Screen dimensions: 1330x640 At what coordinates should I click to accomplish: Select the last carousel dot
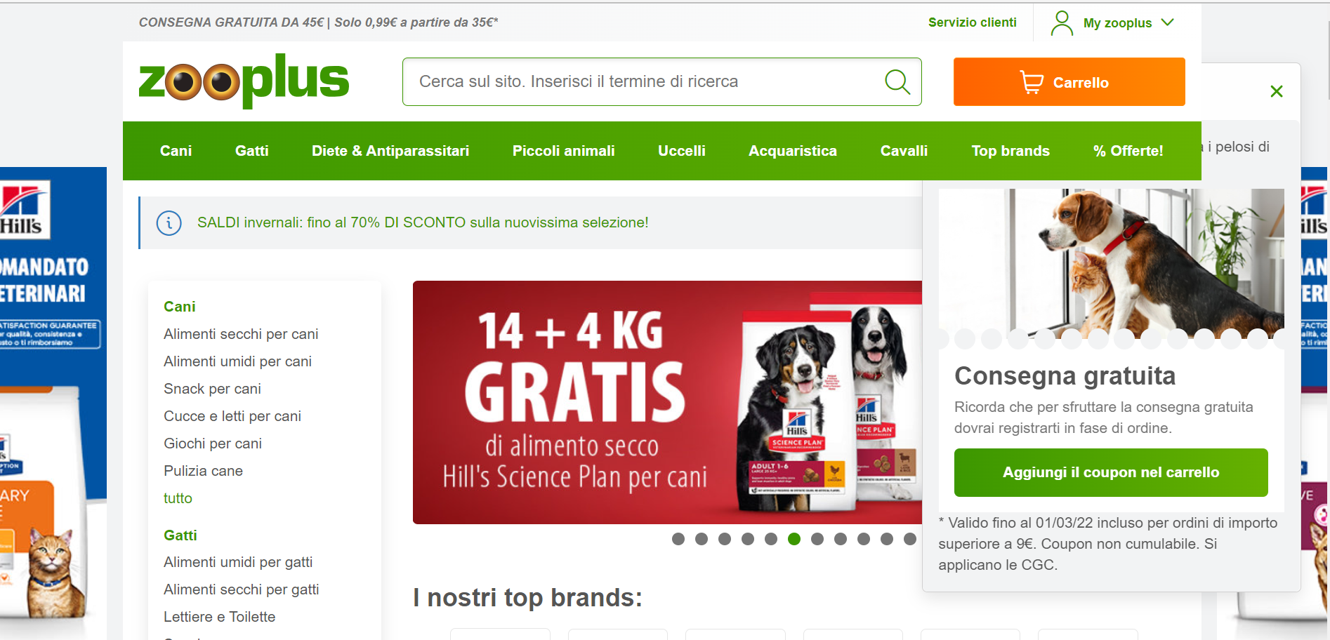tap(910, 539)
